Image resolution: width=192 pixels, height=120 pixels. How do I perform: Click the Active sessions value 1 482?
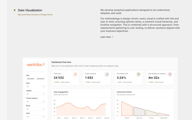click(x=89, y=78)
